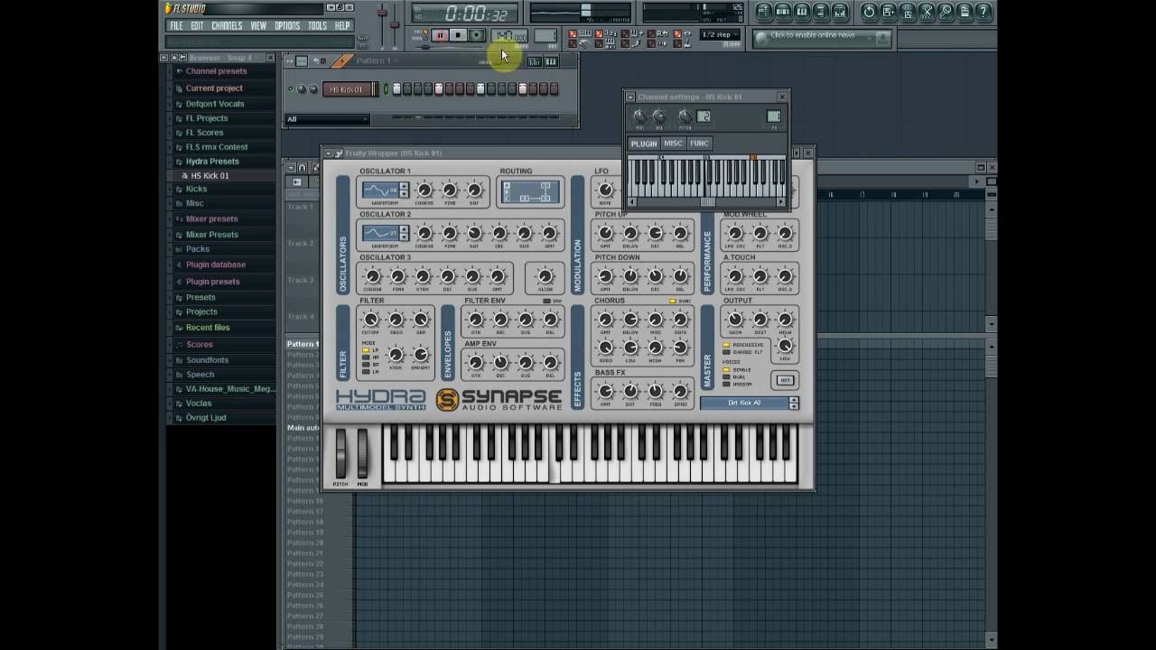Step Oscillator 2 waveform selector arrows
The image size is (1156, 650).
404,233
